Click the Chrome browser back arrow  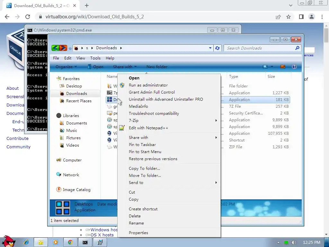click(x=7, y=17)
